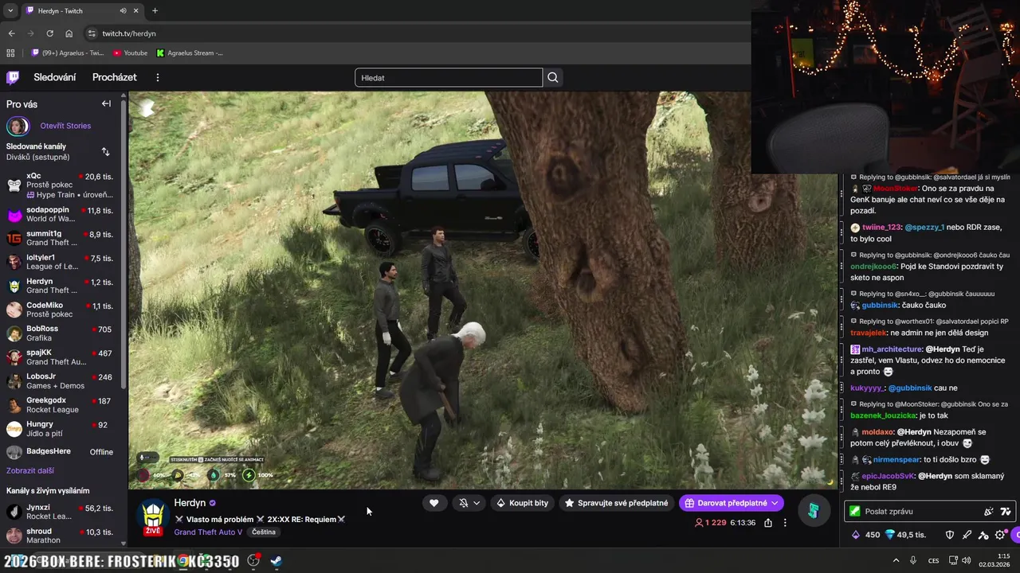This screenshot has height=573, width=1020.
Task: Click the teal extension icon beside the stream
Action: coord(813,511)
